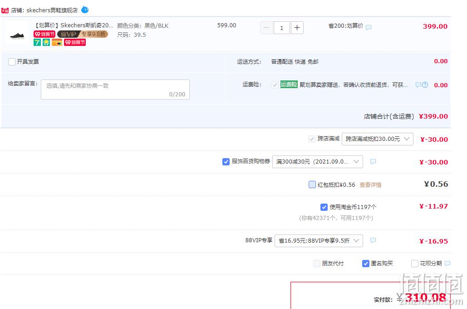This screenshot has height=309, width=467.
Task: Click comment icon next to coupon dropdown
Action: [x=373, y=161]
